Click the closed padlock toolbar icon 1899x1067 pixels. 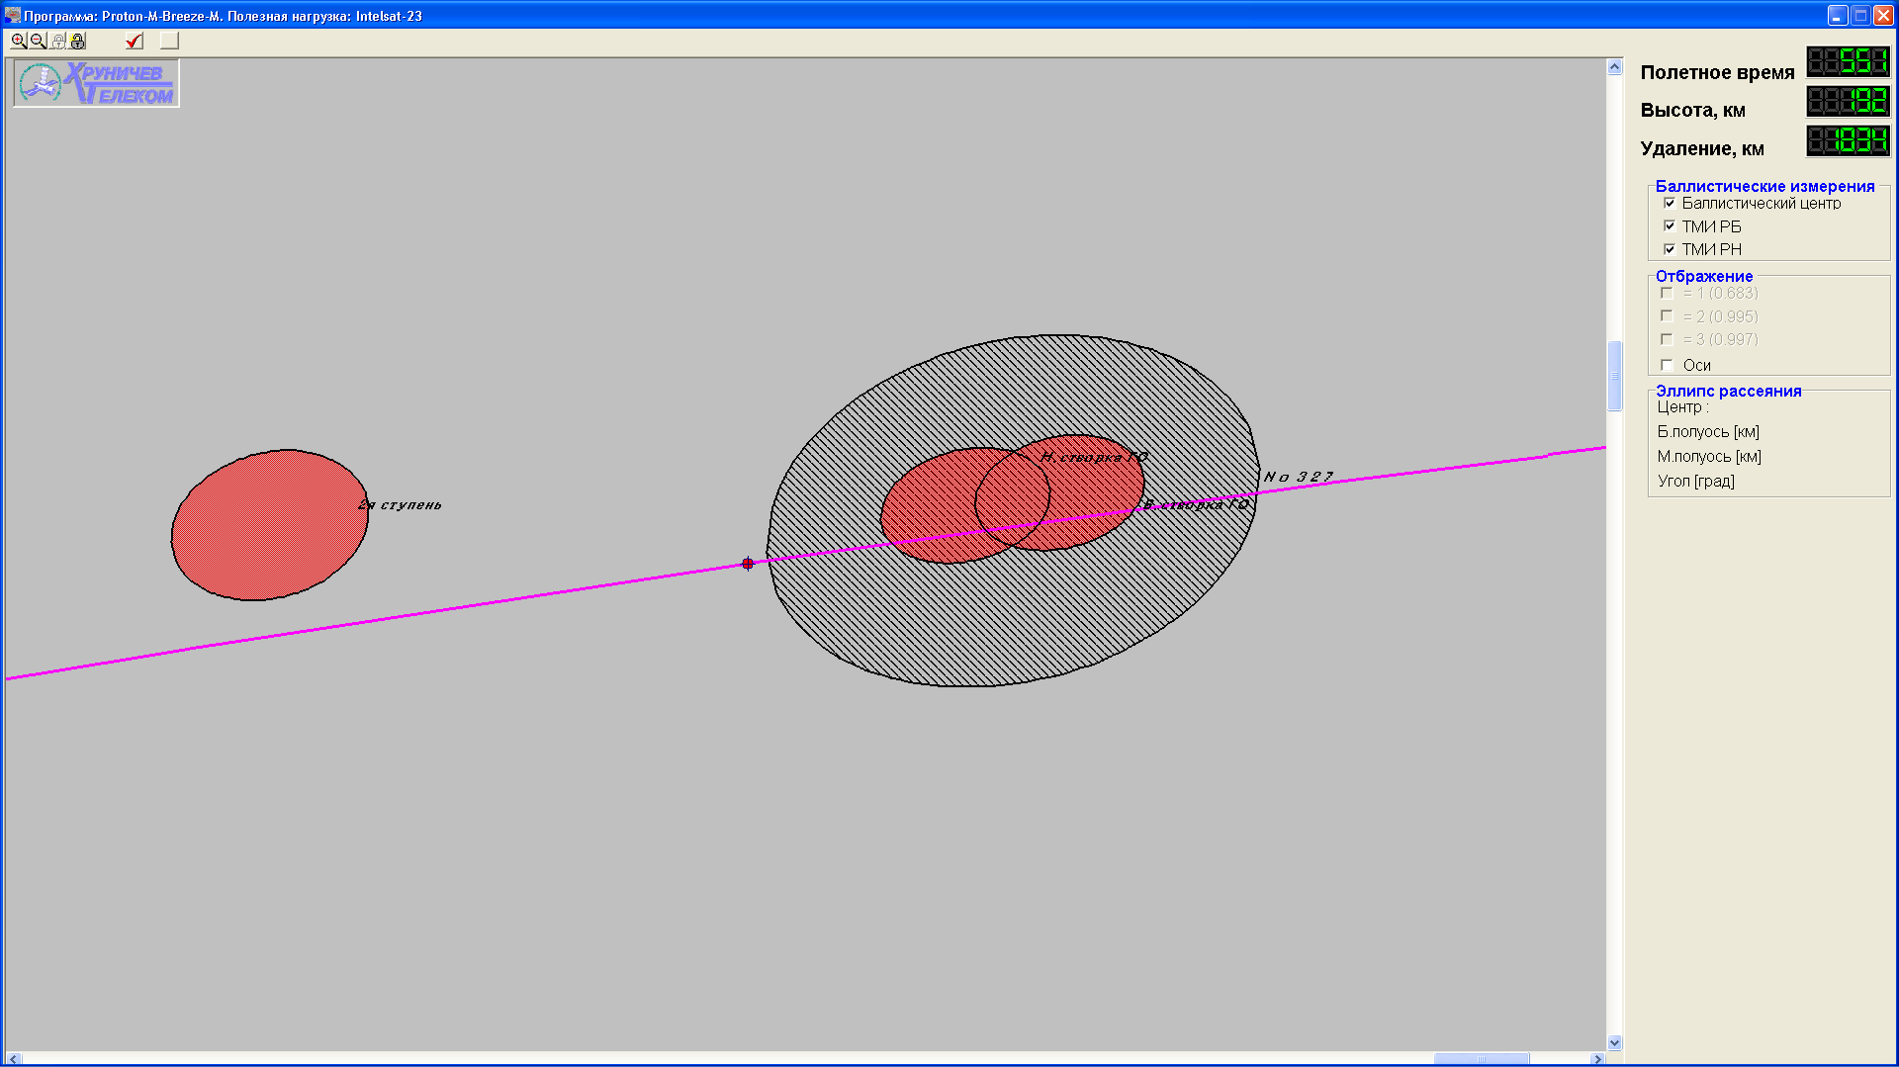pos(78,41)
